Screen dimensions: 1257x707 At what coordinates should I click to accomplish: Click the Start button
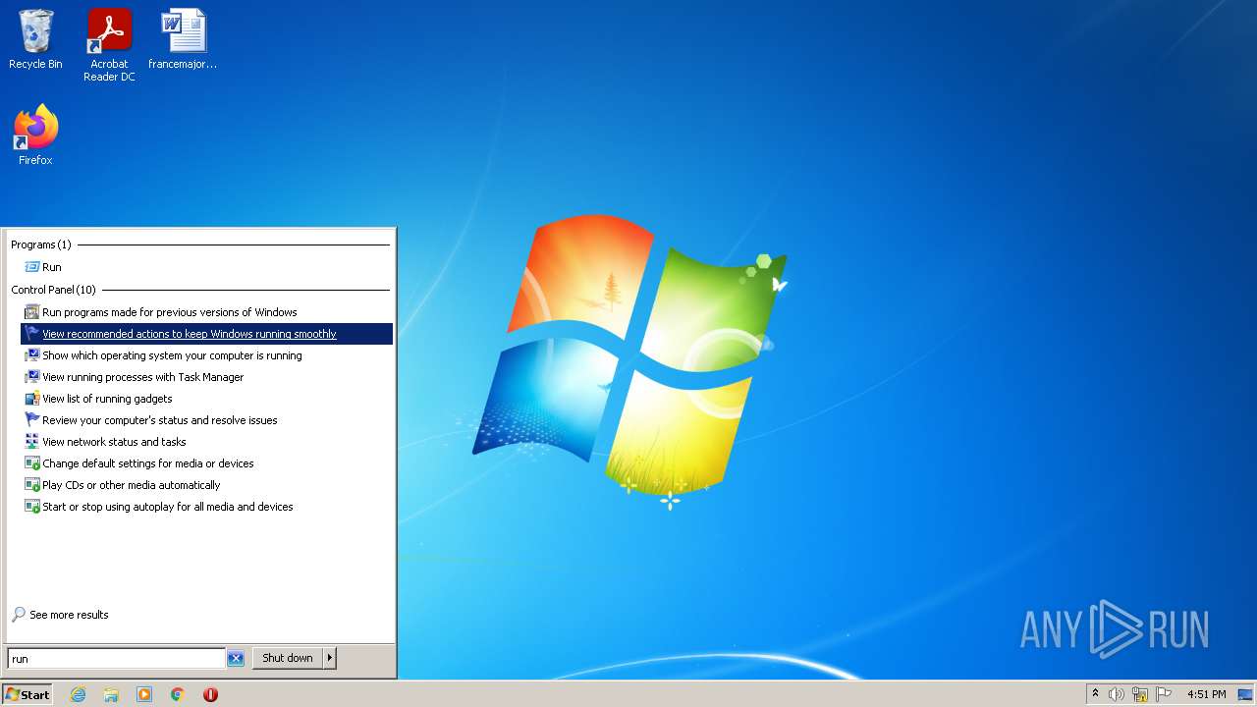tap(27, 694)
